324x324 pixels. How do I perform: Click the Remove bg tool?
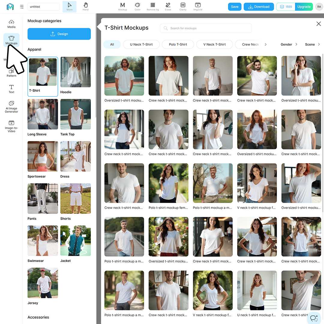point(153,7)
